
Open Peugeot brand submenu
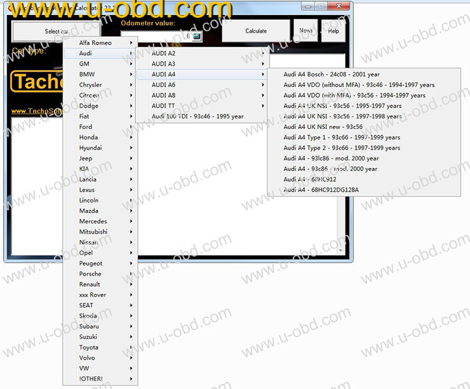tap(100, 263)
